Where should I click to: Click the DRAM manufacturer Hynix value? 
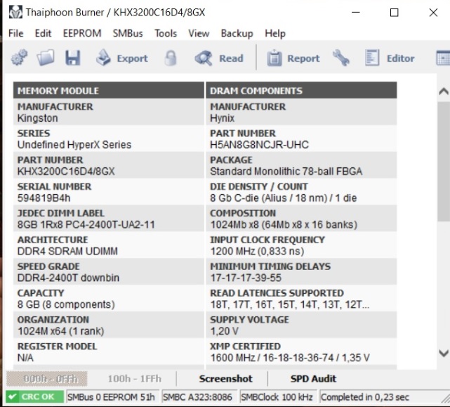click(222, 118)
